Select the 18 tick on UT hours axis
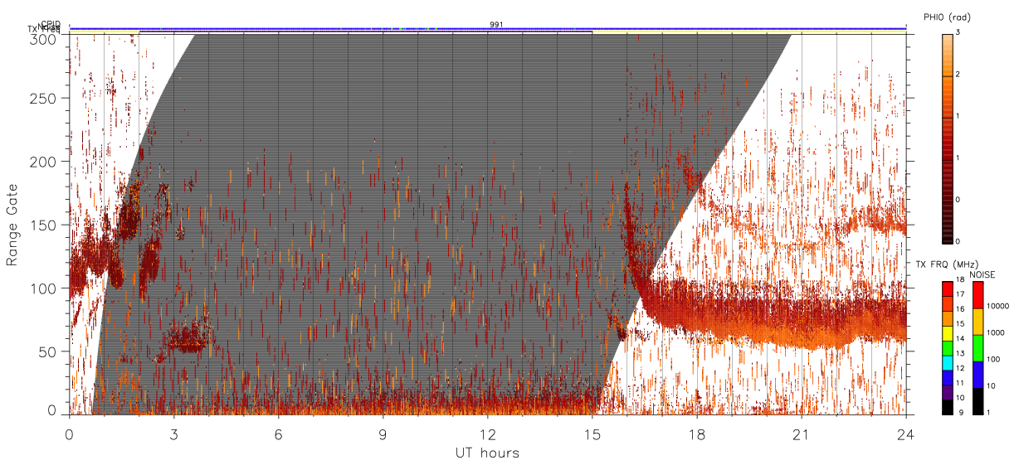Screen dimensions: 1019x470 point(696,433)
